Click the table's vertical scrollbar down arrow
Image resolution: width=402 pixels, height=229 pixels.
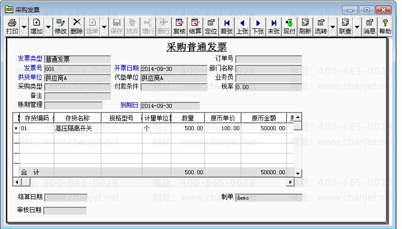tap(298, 173)
